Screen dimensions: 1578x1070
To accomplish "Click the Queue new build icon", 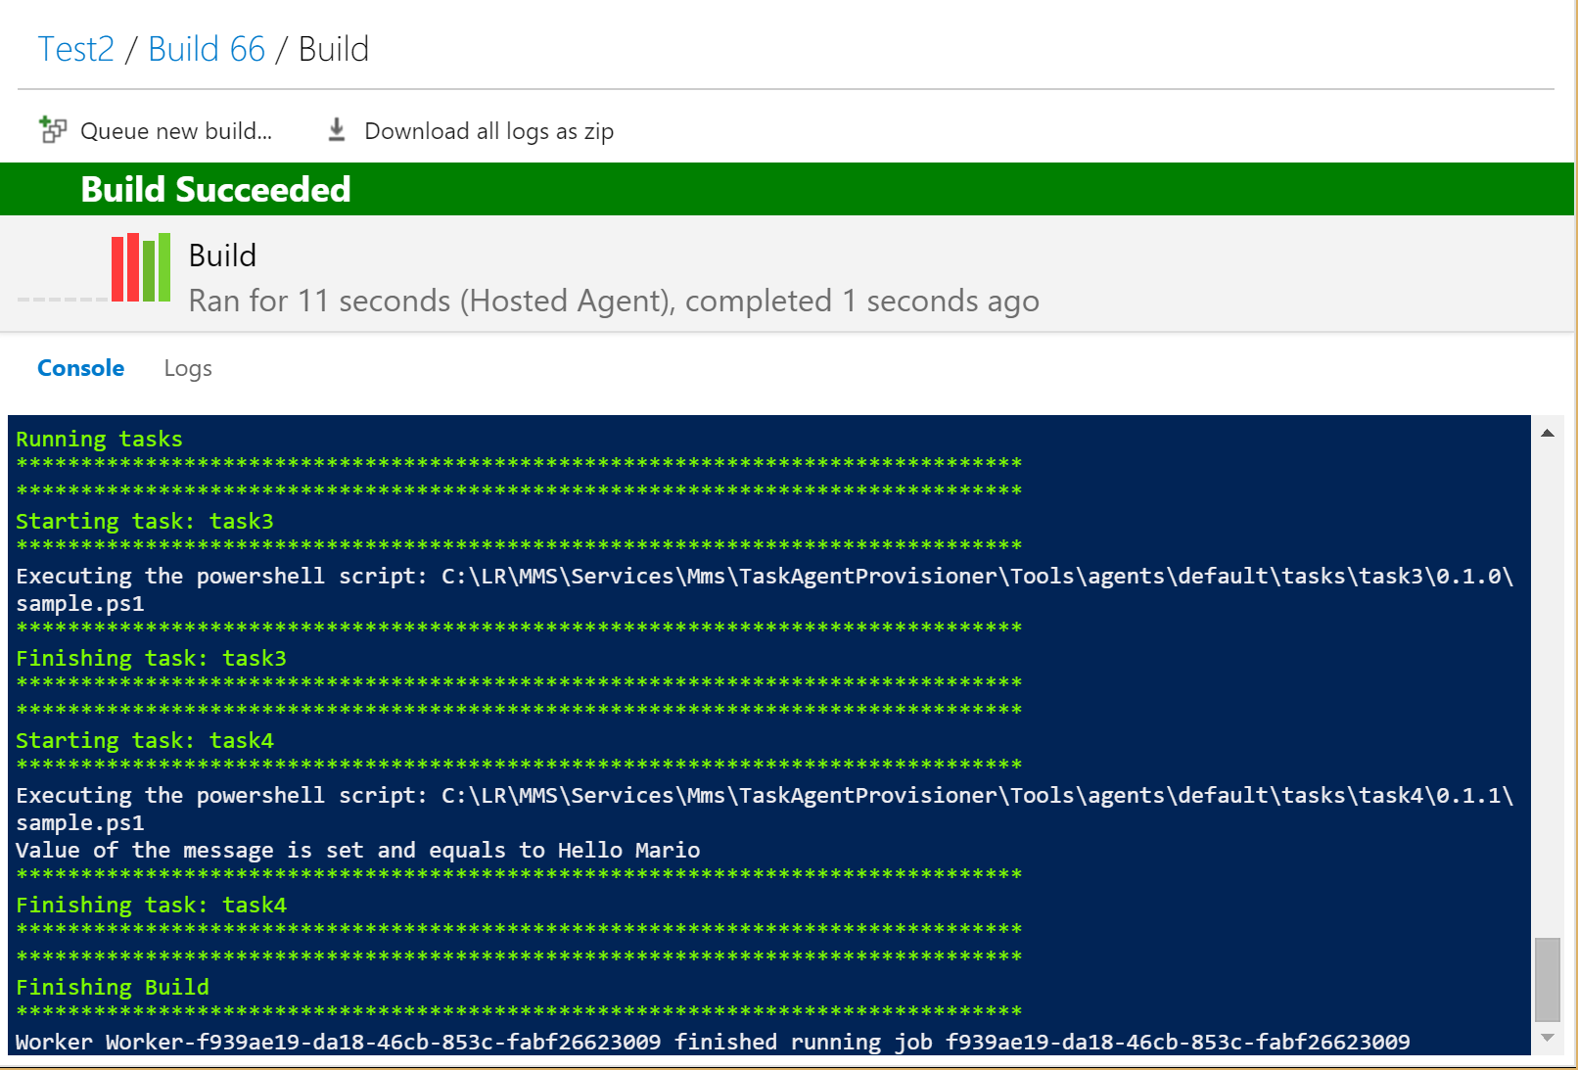I will (x=53, y=128).
